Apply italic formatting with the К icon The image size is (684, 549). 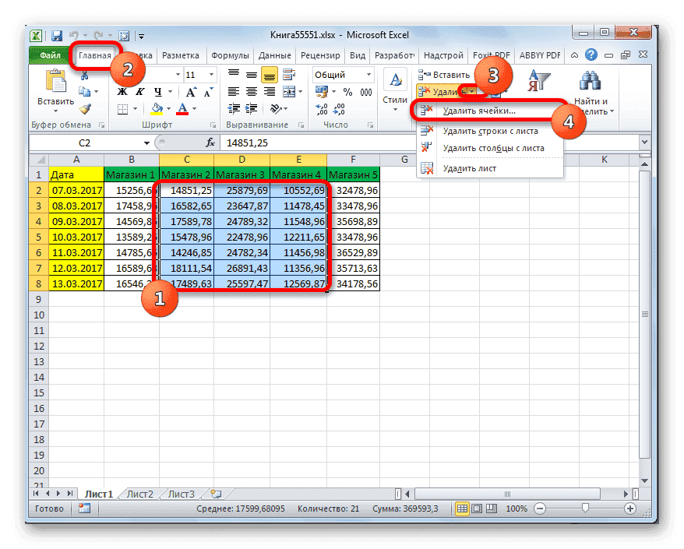click(x=140, y=90)
